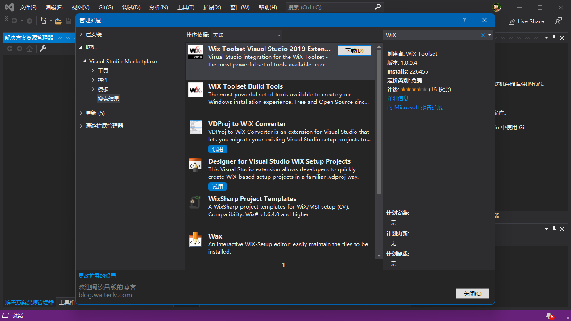Click the wrench properties icon
571x321 pixels.
[x=43, y=49]
